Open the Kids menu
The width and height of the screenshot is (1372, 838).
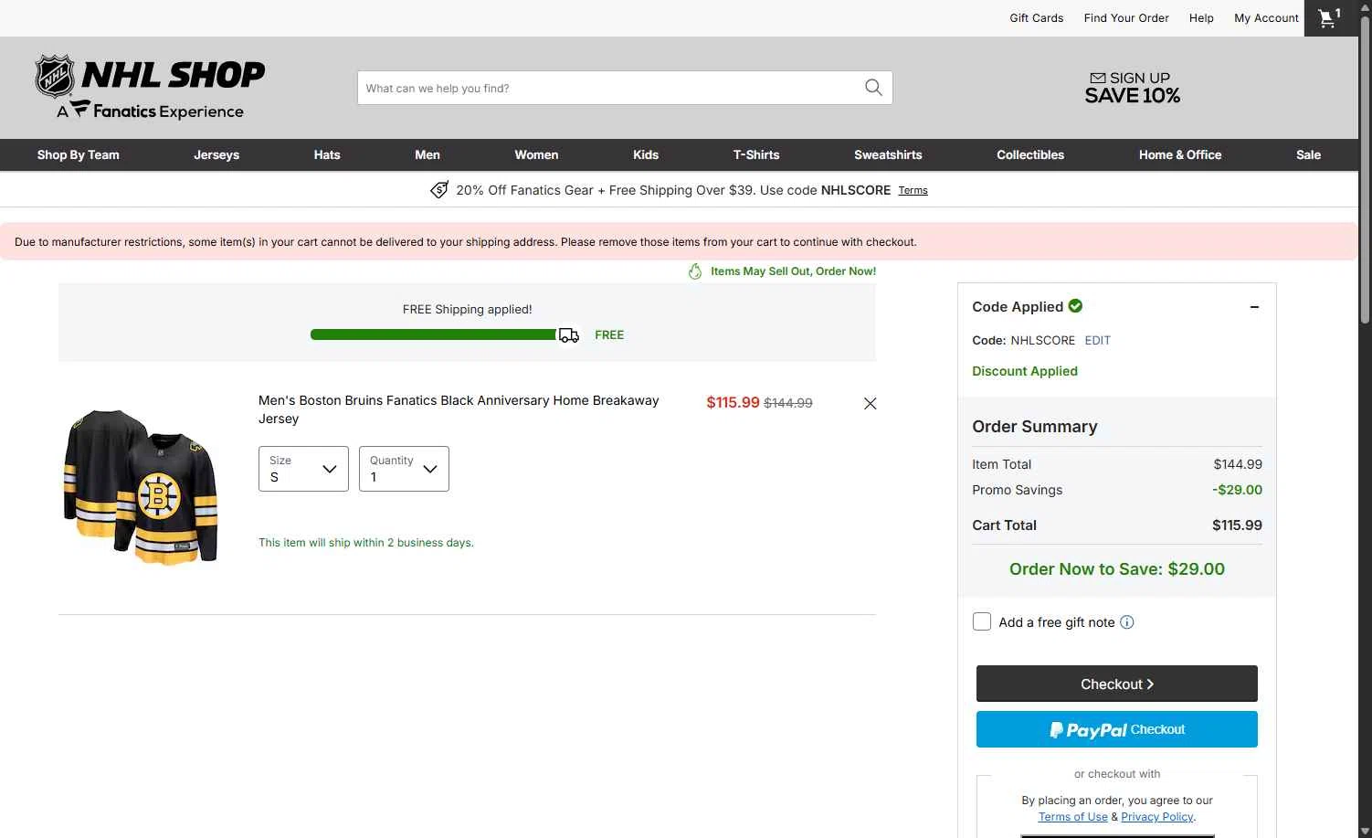click(646, 155)
